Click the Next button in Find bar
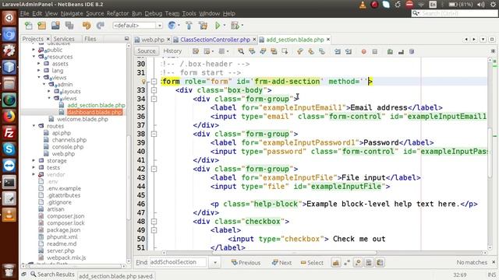This screenshot has width=499, height=280. (281, 263)
